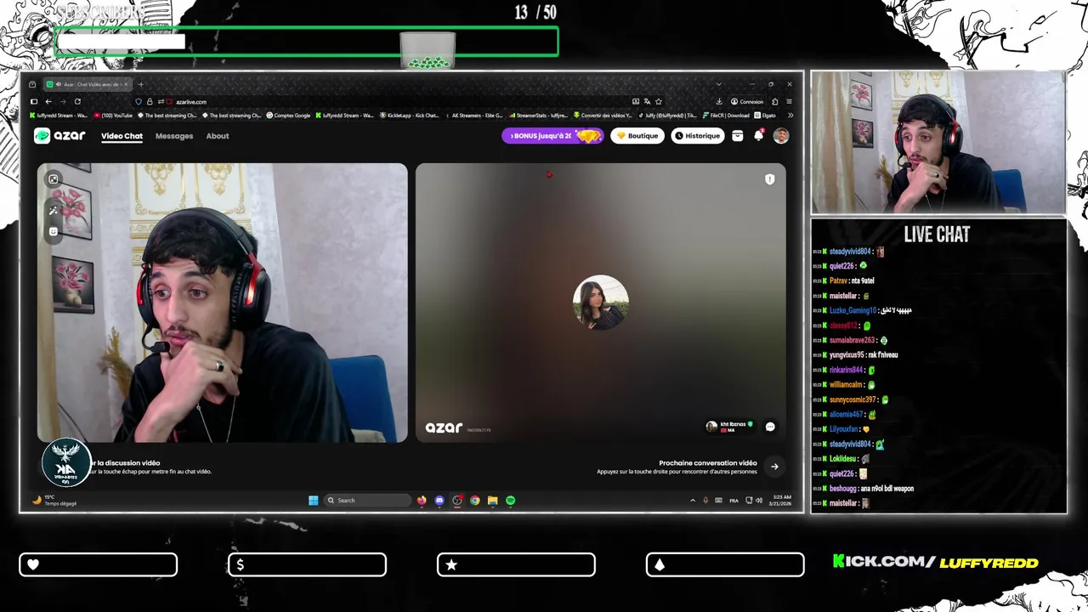Click the report shield icon on partner video
The height and width of the screenshot is (612, 1088).
769,179
